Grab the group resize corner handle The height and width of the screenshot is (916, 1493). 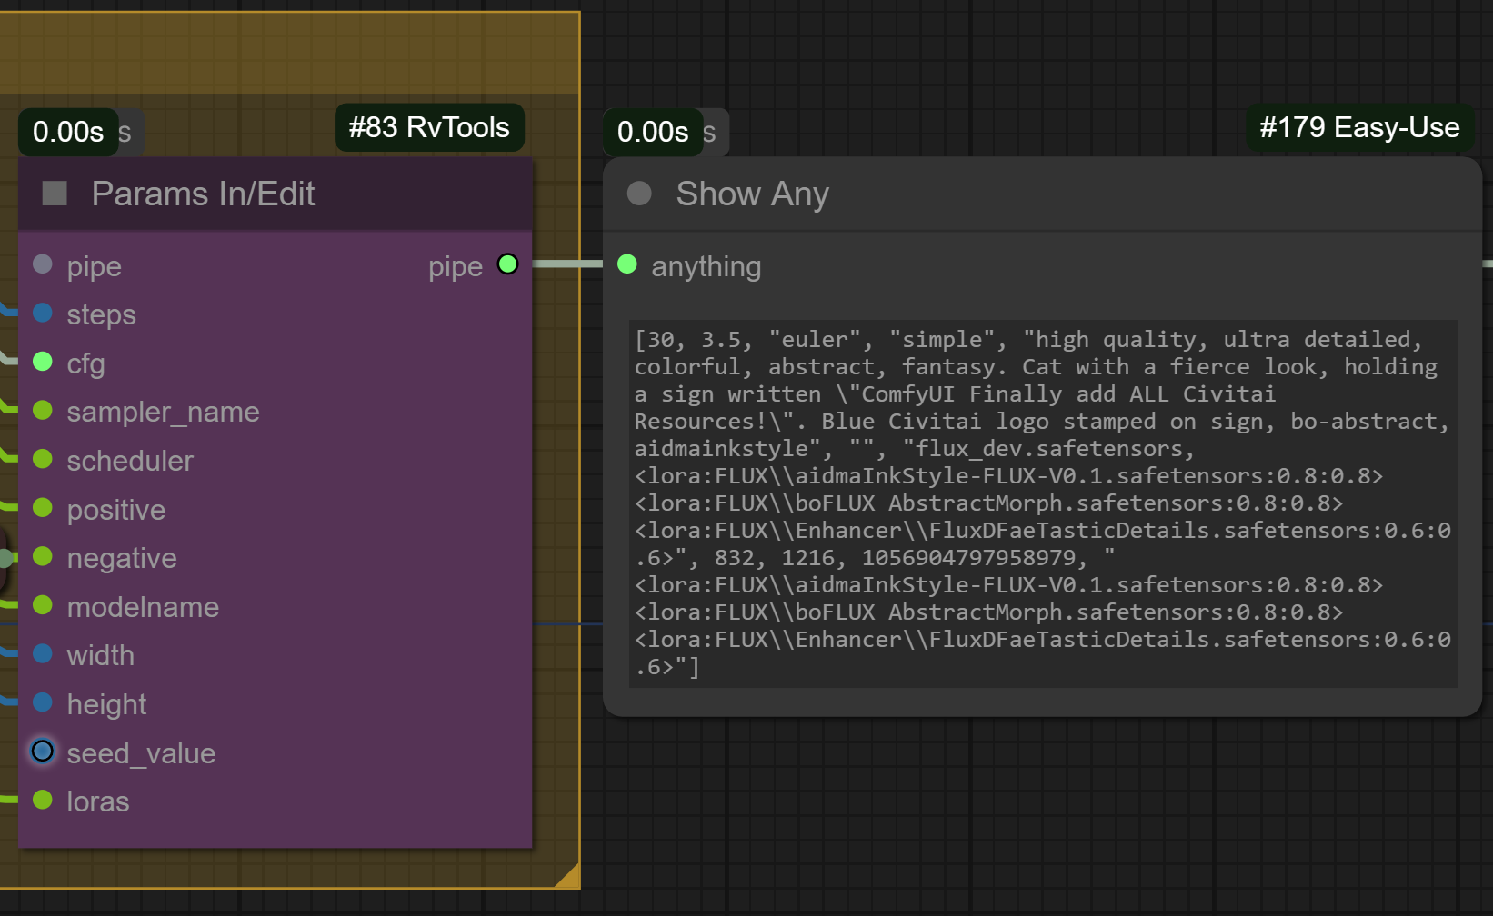tap(569, 877)
